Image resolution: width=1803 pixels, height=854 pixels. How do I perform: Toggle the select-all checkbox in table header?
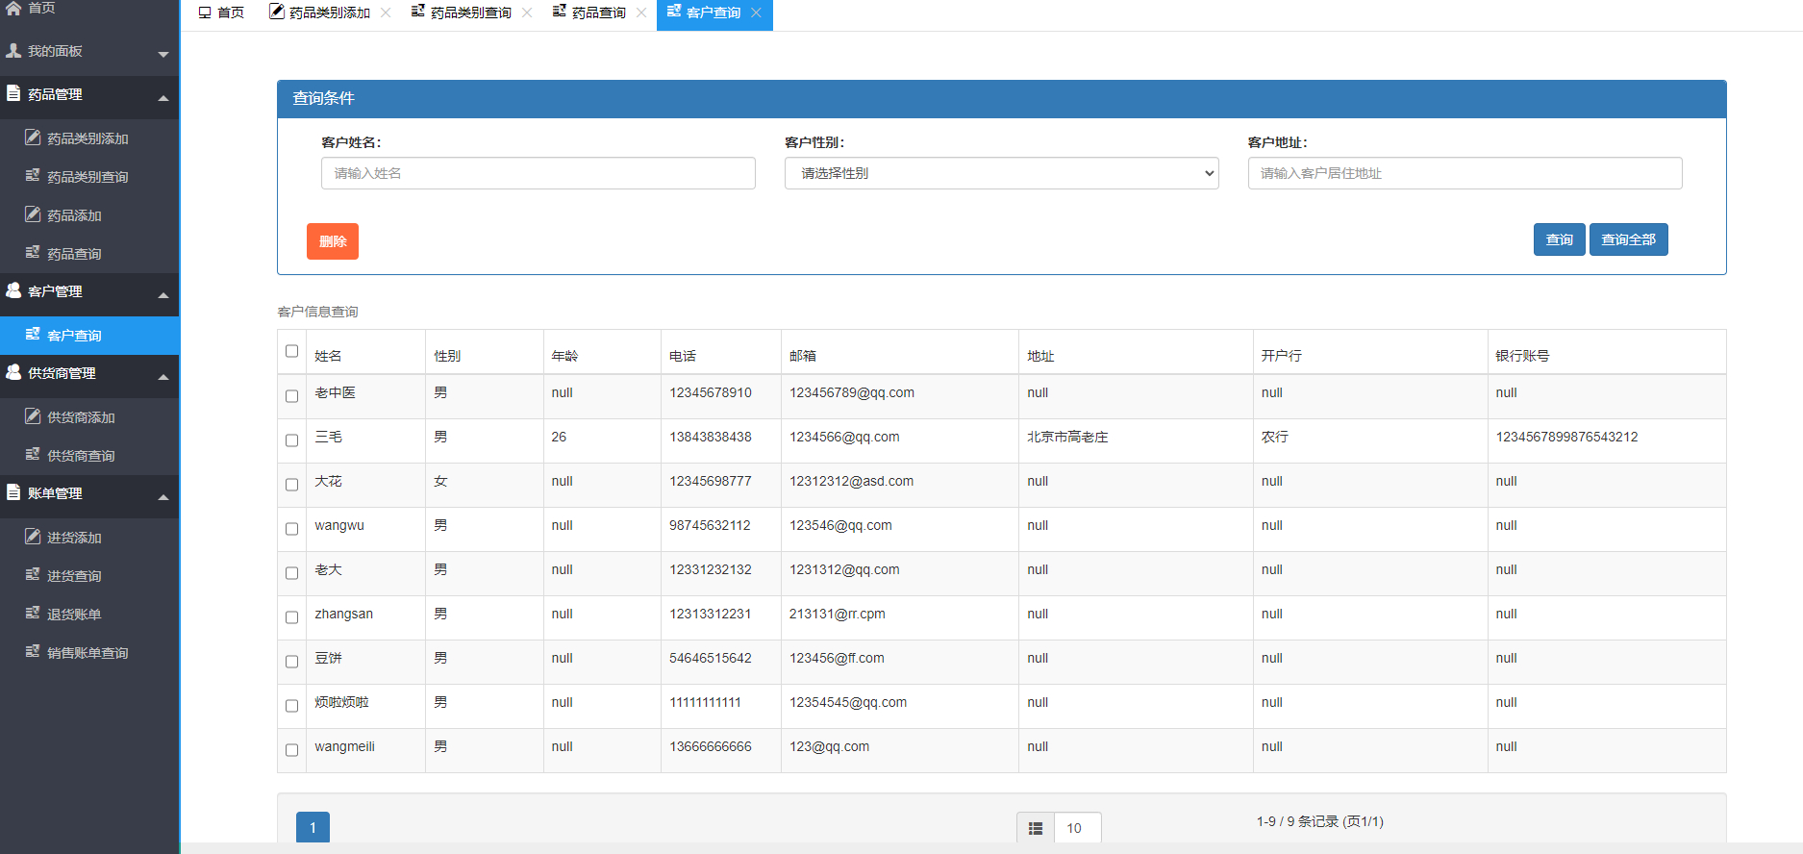pyautogui.click(x=292, y=351)
